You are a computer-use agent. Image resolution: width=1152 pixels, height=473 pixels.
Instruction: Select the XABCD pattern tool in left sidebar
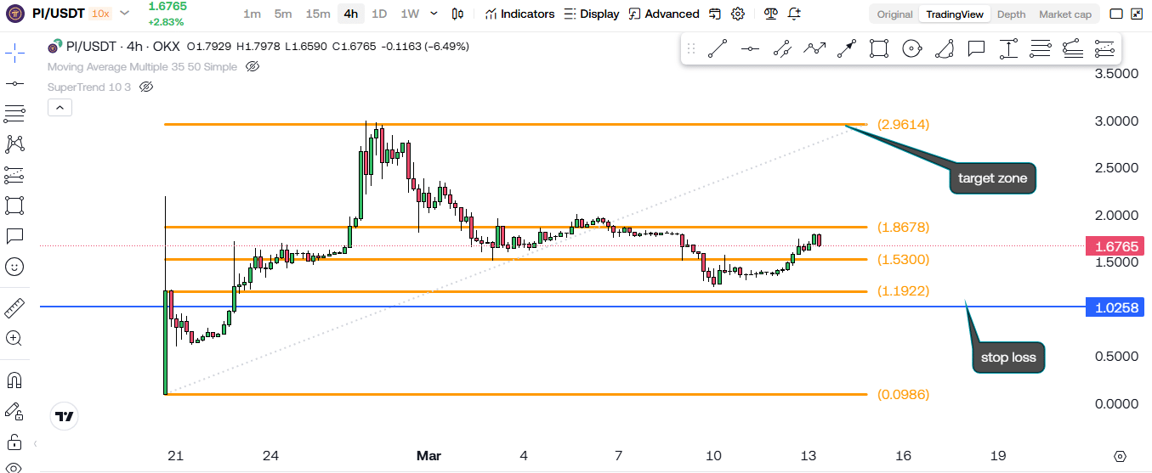14,144
